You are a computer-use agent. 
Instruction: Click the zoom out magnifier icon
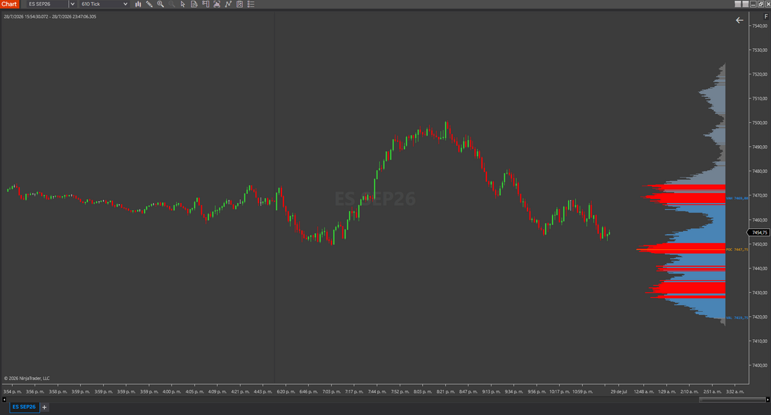click(x=172, y=4)
